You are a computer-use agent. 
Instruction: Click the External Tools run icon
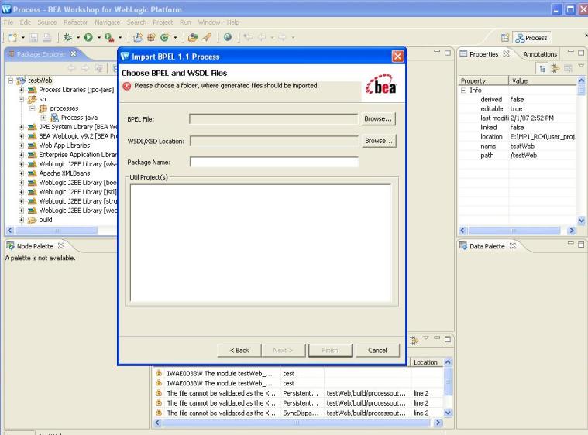[109, 37]
